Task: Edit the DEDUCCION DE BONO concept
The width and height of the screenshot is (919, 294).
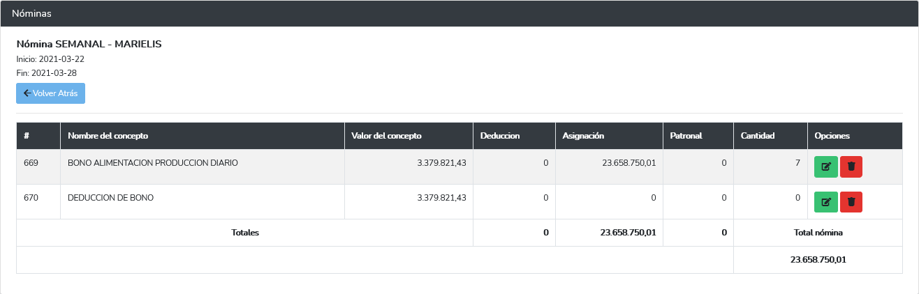Action: pos(825,201)
